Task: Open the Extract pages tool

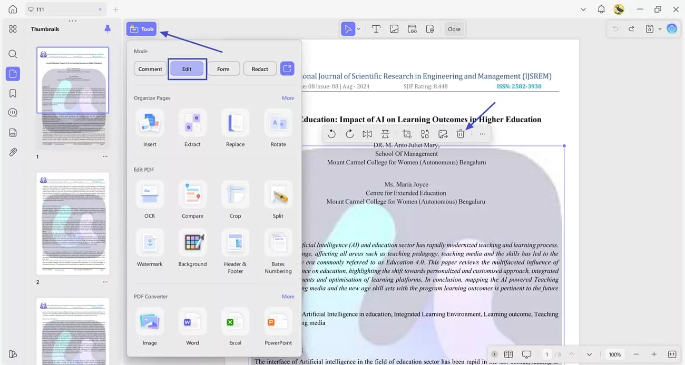Action: (x=192, y=128)
